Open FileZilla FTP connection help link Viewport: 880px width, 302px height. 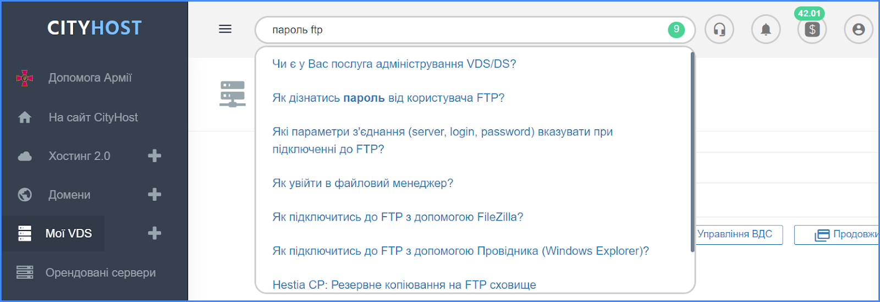(x=398, y=217)
